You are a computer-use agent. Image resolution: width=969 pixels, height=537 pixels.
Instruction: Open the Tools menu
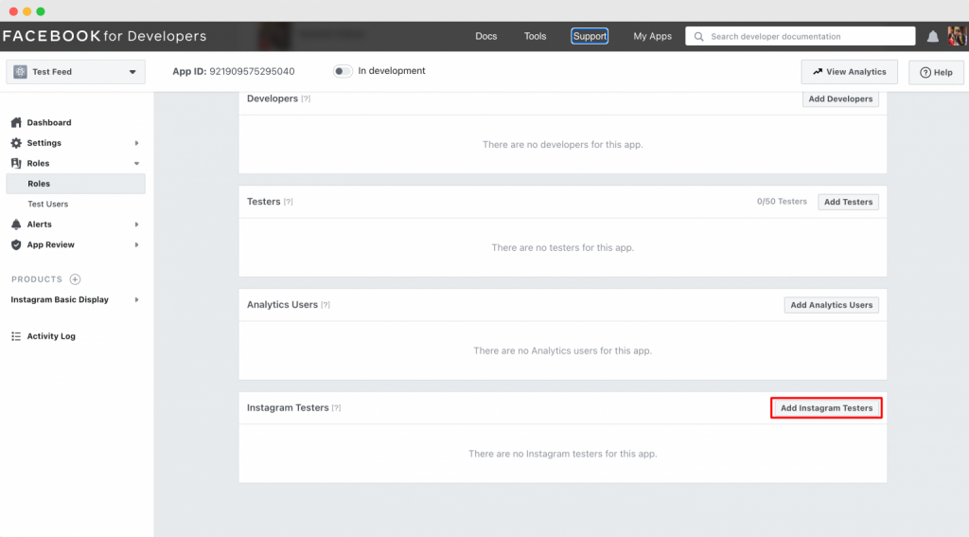pos(536,37)
